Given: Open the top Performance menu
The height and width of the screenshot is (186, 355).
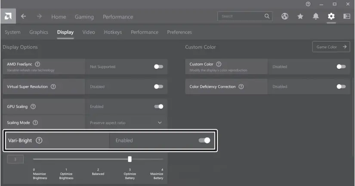Looking at the screenshot, I should [118, 17].
